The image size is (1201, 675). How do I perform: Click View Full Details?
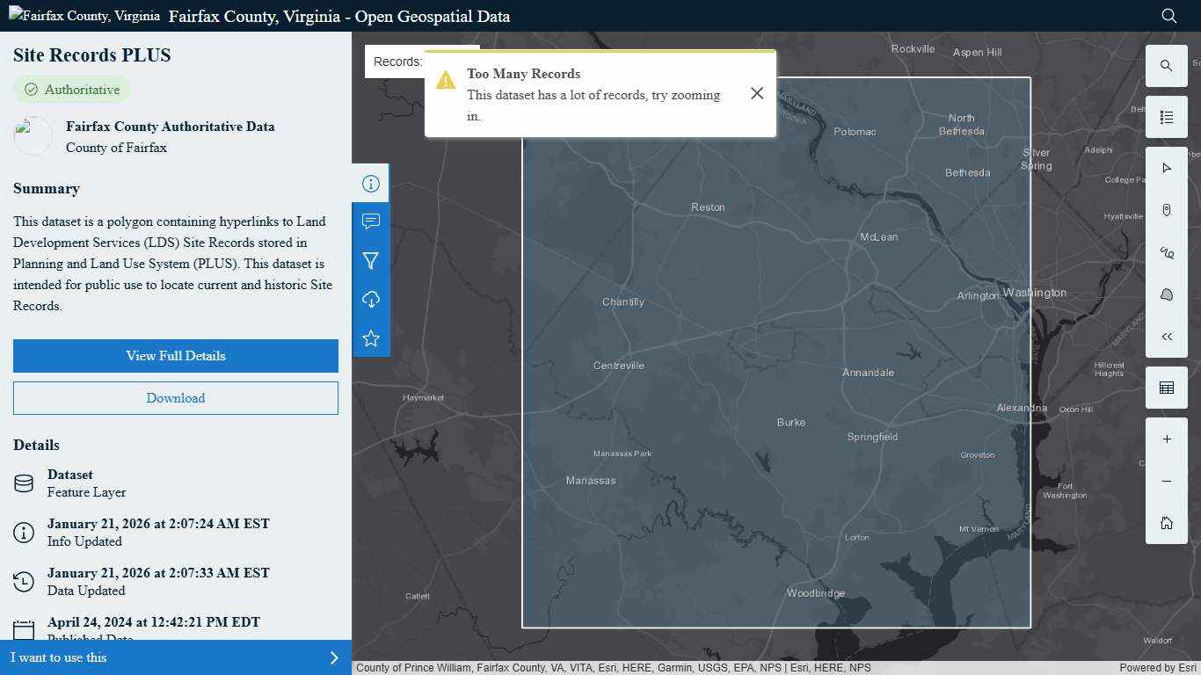[175, 356]
